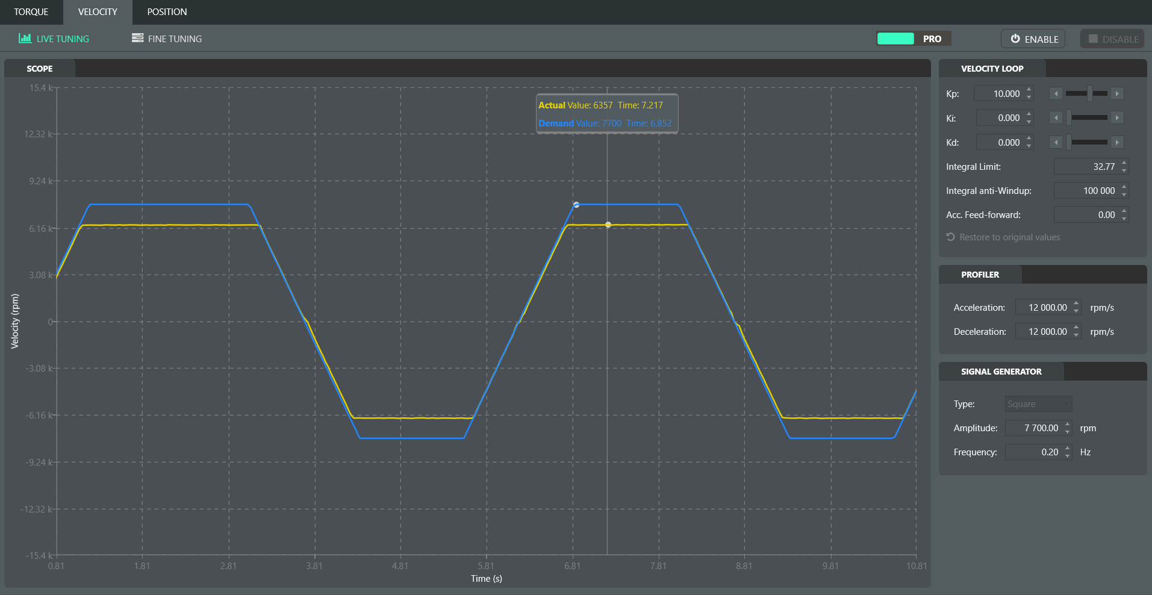
Task: Switch to the POSITION tab
Action: click(x=167, y=12)
